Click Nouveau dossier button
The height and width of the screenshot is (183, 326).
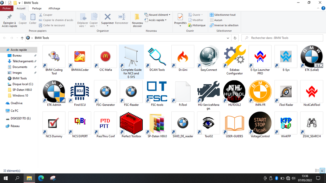[x=137, y=20]
